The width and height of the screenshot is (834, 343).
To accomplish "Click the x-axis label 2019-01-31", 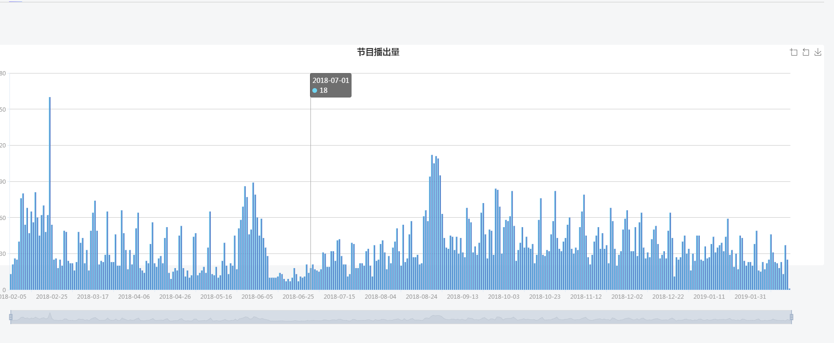I will coord(750,297).
